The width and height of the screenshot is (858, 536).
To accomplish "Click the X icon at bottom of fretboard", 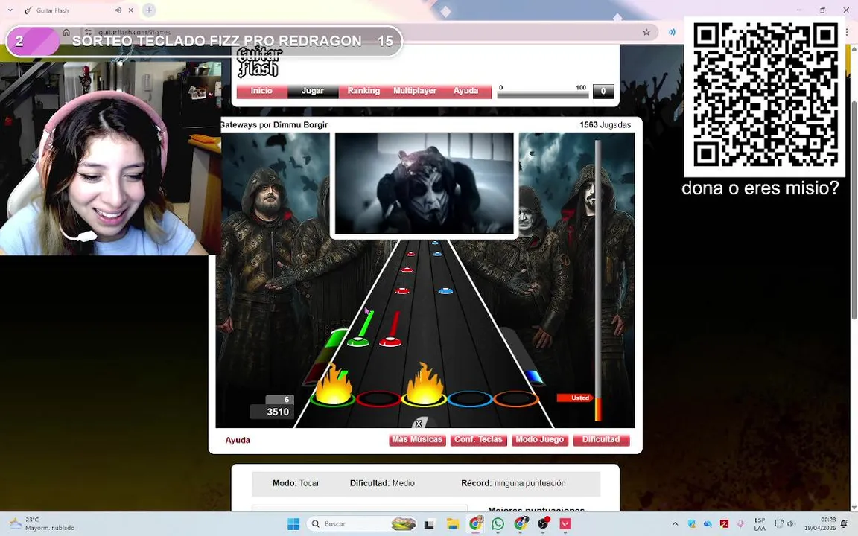I will tap(419, 424).
